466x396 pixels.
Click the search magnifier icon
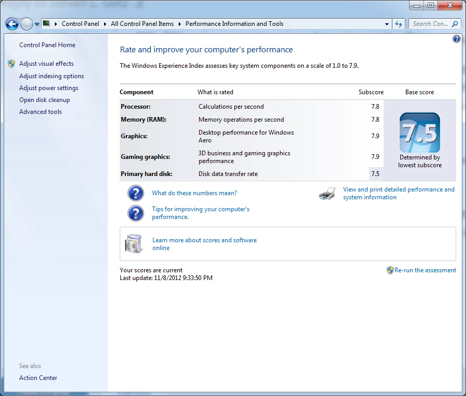coord(455,24)
